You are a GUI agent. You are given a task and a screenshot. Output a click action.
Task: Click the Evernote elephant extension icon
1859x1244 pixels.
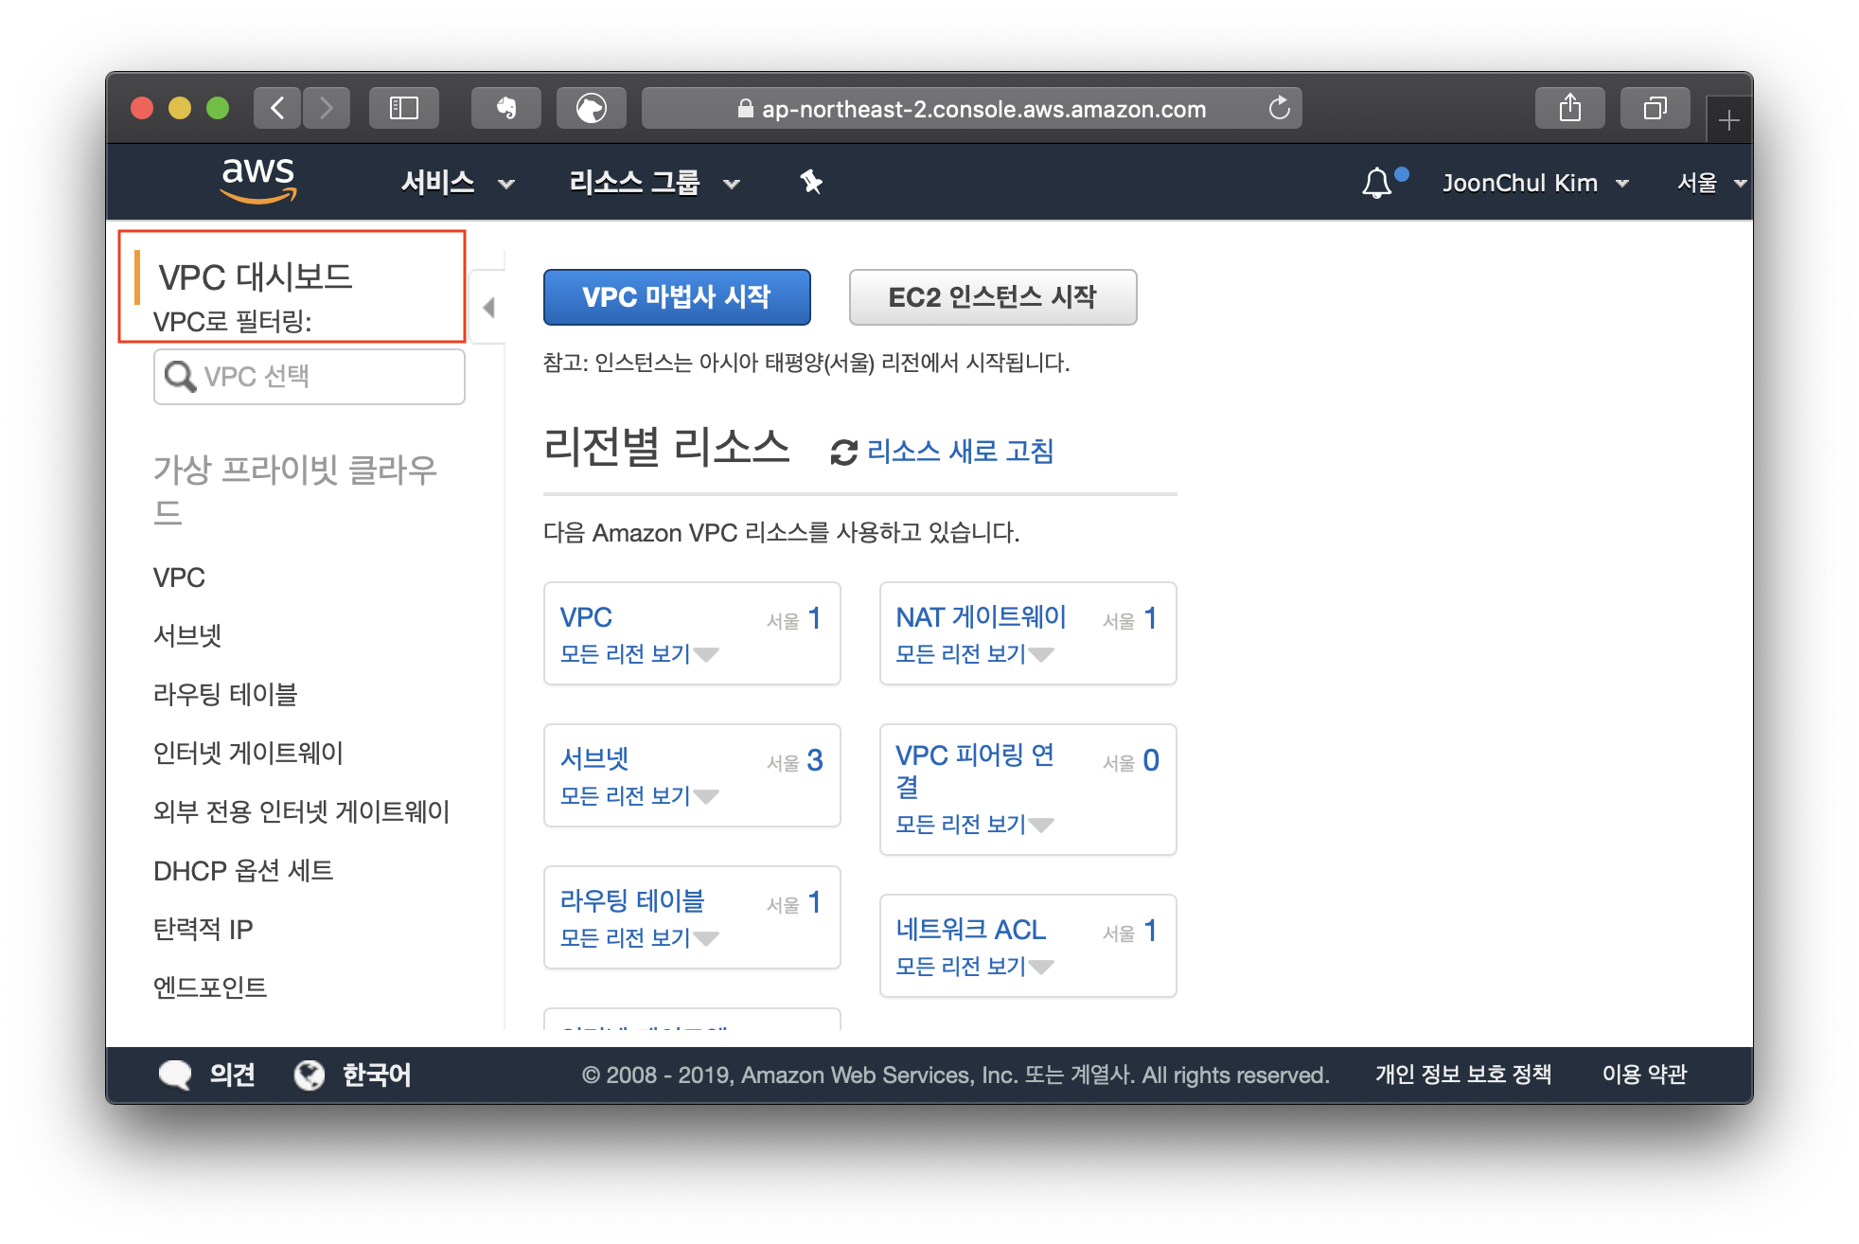point(506,109)
